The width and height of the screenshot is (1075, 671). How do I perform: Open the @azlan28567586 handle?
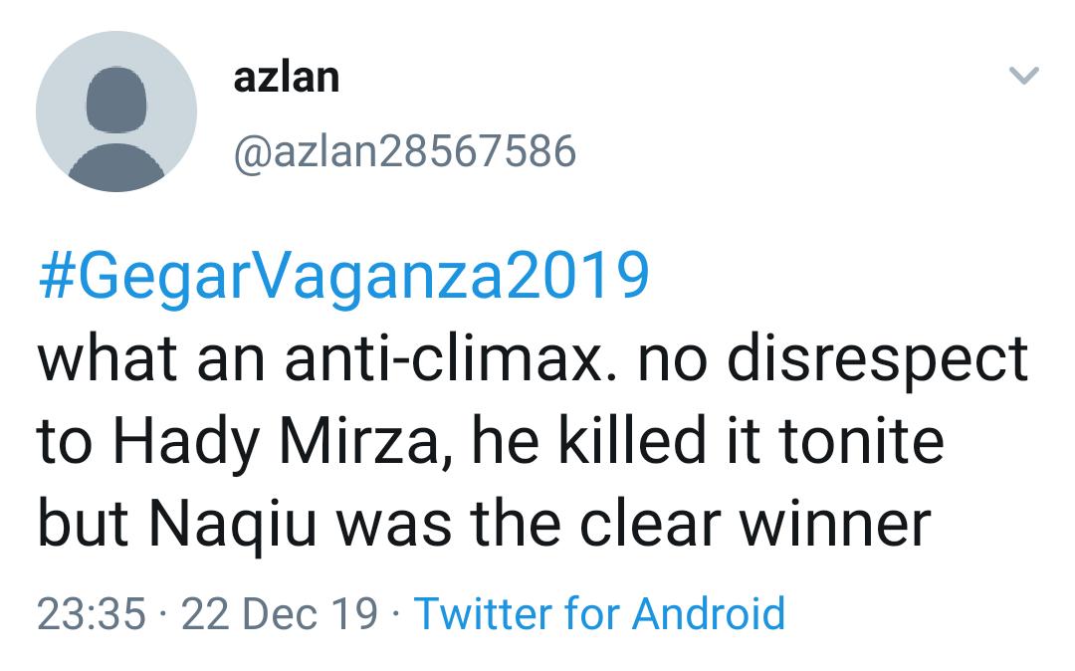(x=405, y=152)
